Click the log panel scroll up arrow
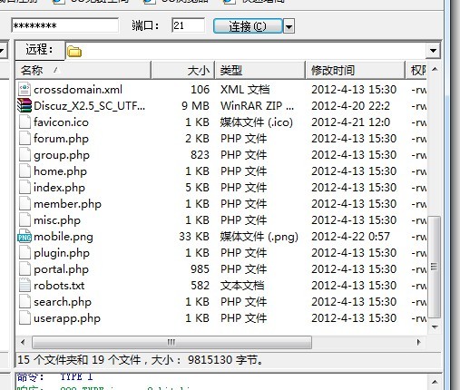 pos(435,382)
